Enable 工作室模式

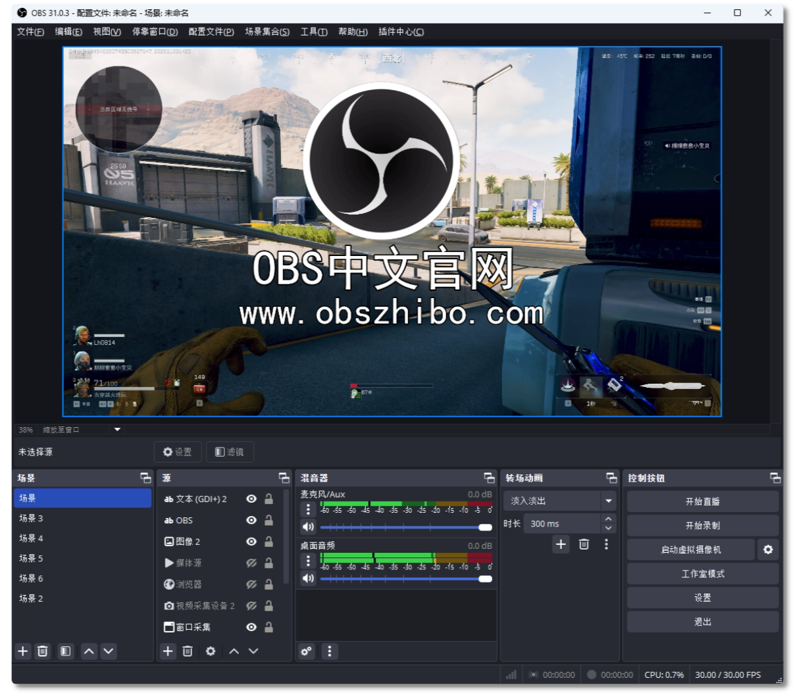702,573
